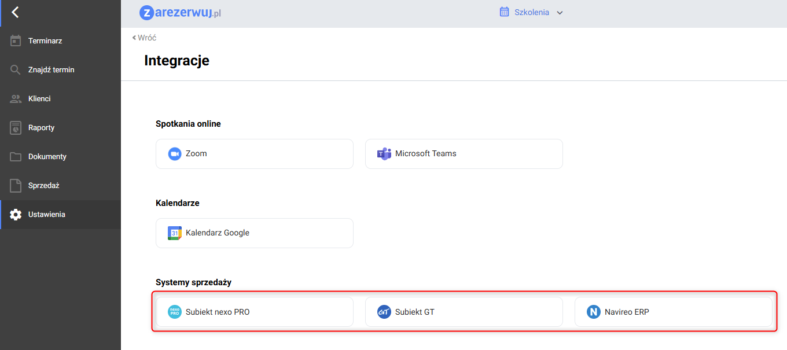The image size is (787, 350).
Task: Expand the Szkolenia dropdown chevron
Action: pyautogui.click(x=560, y=13)
